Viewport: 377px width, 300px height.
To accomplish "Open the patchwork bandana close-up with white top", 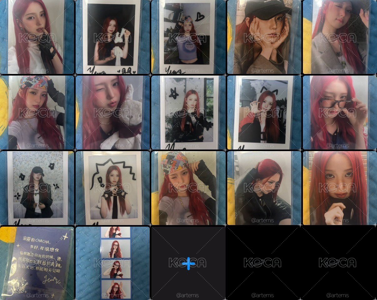I will coord(37,112).
